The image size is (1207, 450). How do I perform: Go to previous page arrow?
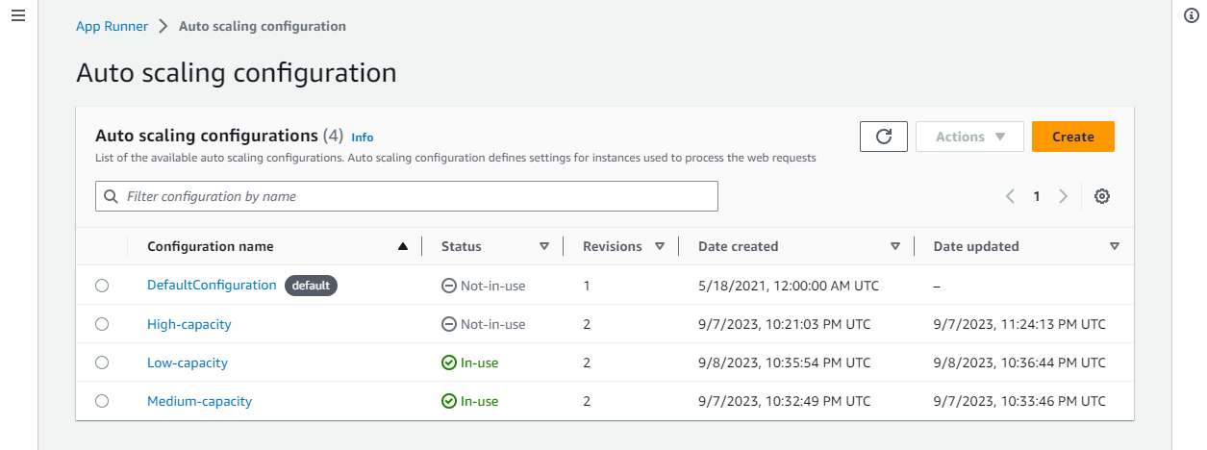(x=1010, y=196)
